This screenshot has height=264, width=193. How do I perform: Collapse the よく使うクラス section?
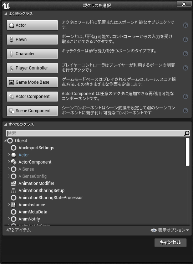click(x=6, y=14)
